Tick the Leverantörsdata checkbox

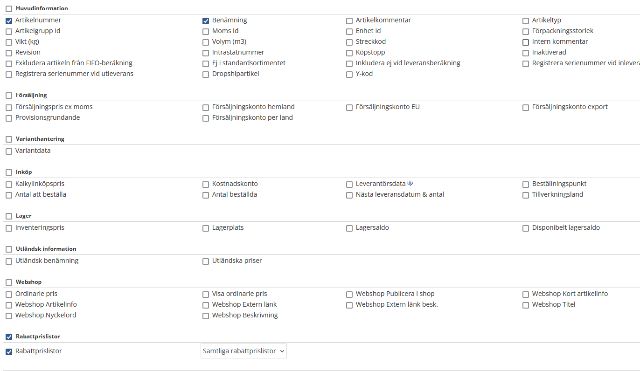(x=349, y=185)
